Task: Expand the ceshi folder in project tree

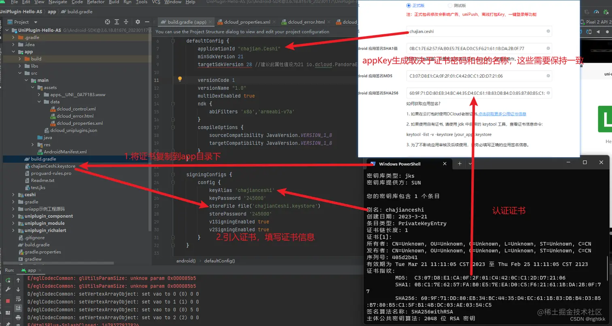Action: click(13, 194)
